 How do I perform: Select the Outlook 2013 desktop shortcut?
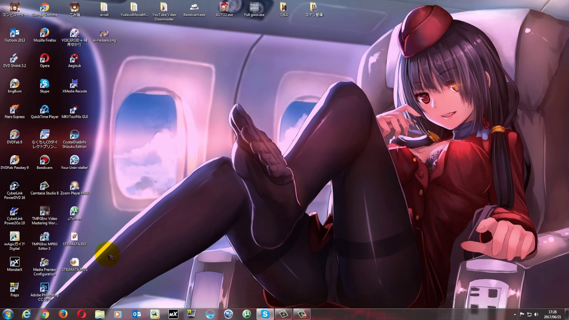click(15, 35)
